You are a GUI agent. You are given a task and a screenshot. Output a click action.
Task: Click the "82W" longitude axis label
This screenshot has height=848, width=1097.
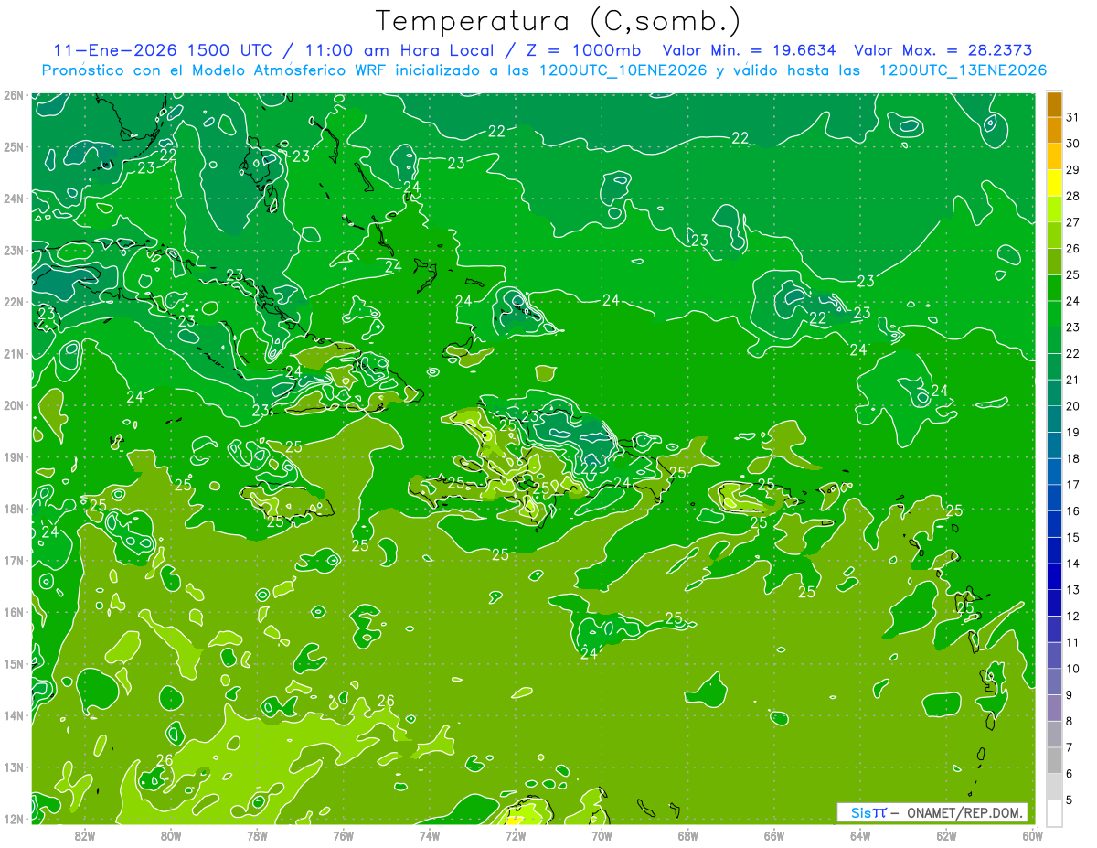[85, 835]
